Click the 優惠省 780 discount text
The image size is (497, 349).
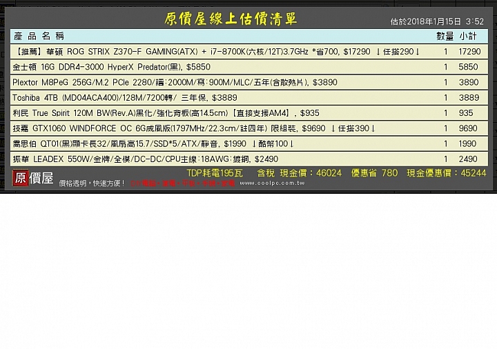pos(374,173)
